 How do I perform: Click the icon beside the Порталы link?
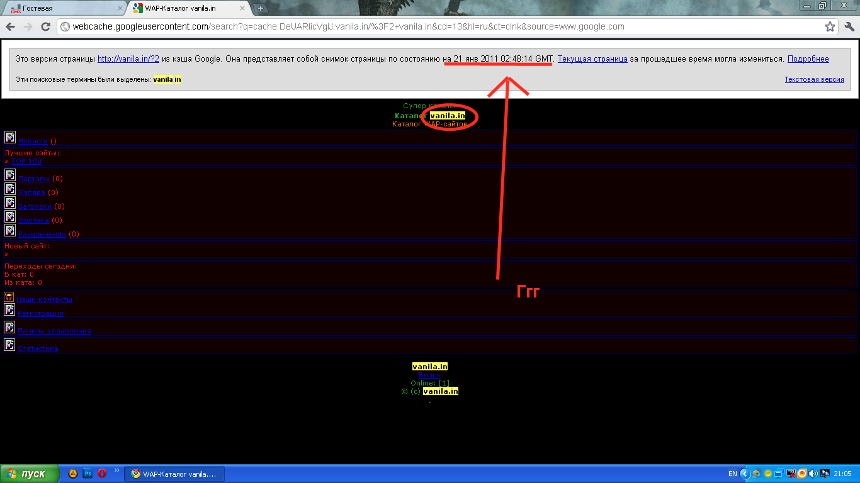9,175
